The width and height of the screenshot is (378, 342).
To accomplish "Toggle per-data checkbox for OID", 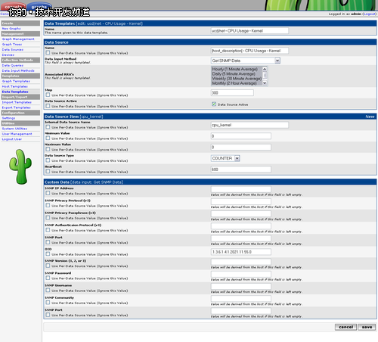I will click(48, 254).
